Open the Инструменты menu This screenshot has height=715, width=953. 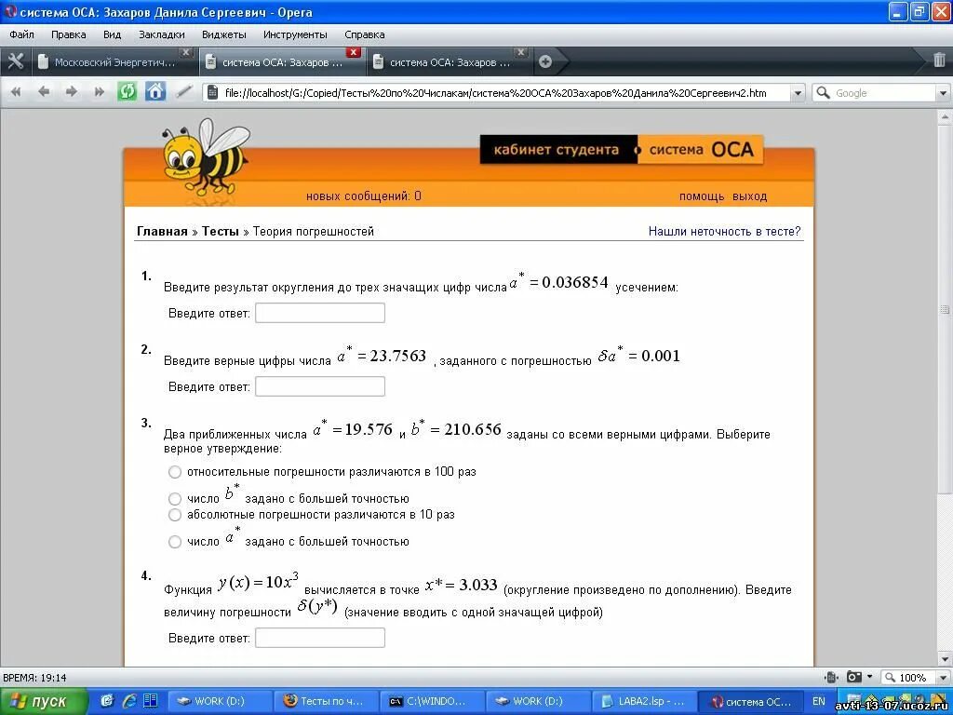click(x=295, y=34)
